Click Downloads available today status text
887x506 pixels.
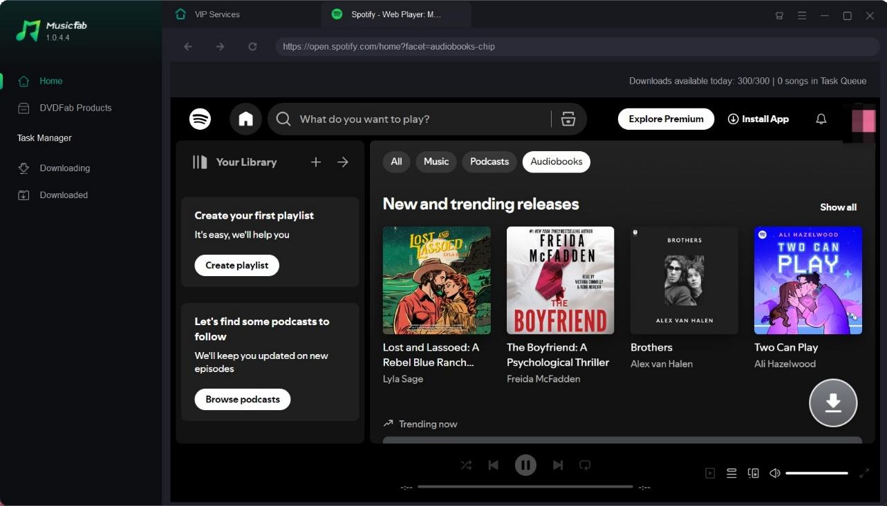pos(747,81)
